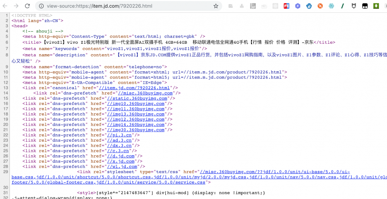Open the black Tampermonkey extension icon
The width and height of the screenshot is (387, 199).
coord(365,6)
